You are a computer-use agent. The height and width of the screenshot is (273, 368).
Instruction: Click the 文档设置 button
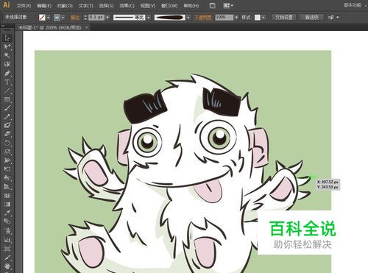click(284, 18)
